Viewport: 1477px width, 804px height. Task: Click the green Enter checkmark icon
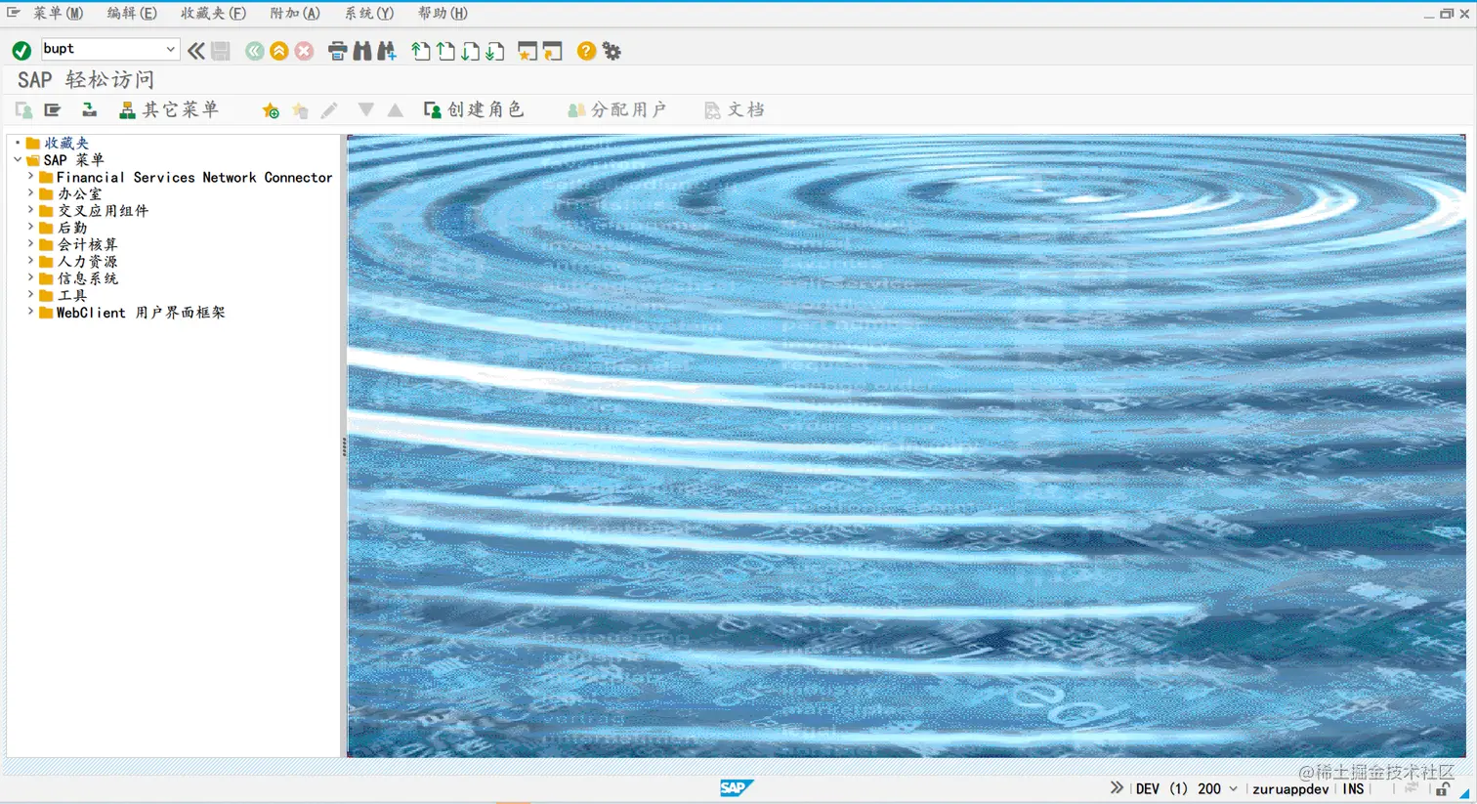click(x=21, y=51)
